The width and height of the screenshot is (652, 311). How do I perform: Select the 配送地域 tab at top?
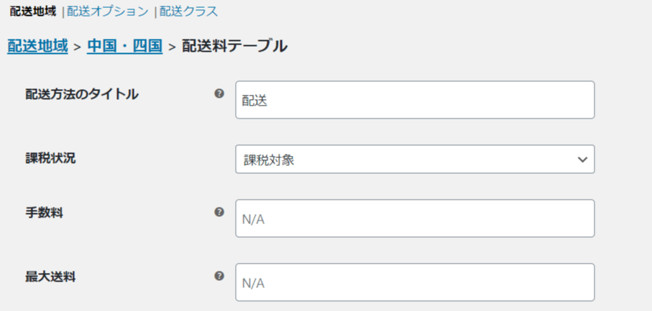coord(33,11)
